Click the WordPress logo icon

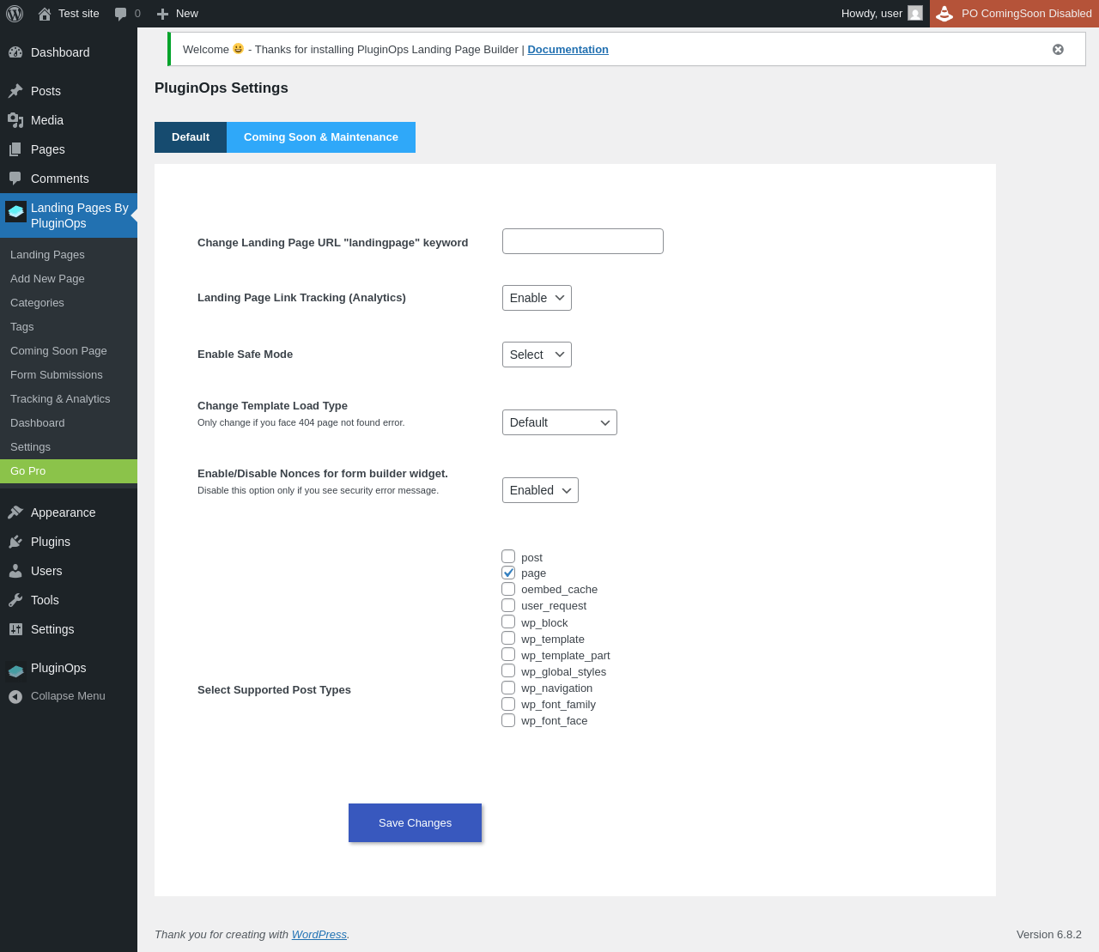pos(15,14)
